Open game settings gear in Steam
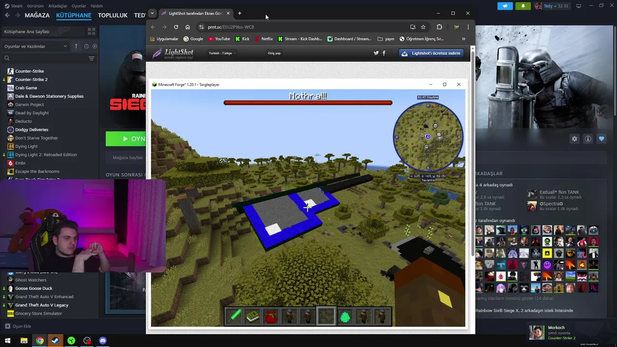The image size is (617, 347). point(574,139)
